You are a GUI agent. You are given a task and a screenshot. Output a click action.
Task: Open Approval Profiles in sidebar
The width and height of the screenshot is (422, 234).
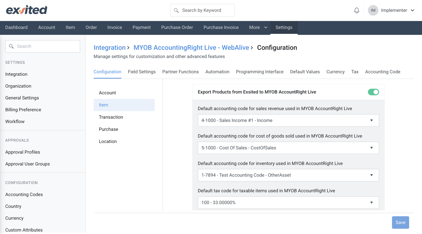coord(23,152)
